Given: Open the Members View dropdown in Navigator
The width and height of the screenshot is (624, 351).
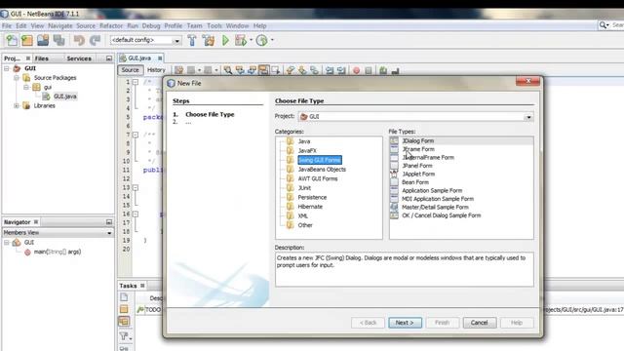Looking at the screenshot, I should 109,233.
